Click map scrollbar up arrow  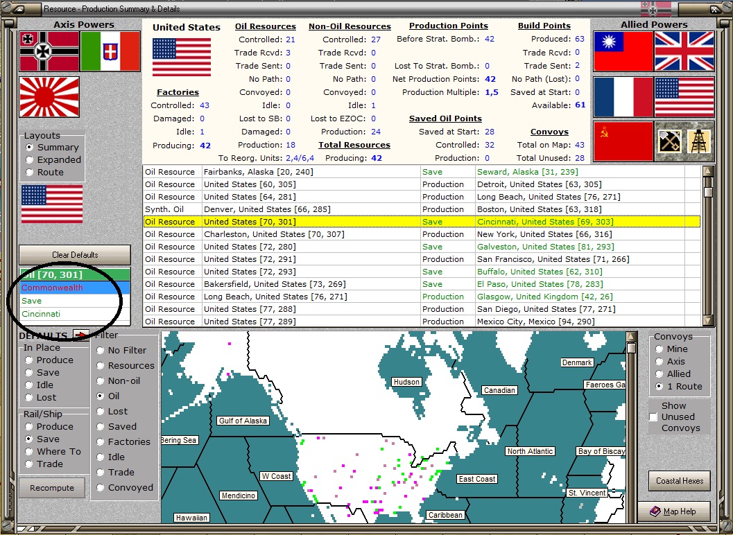(631, 336)
